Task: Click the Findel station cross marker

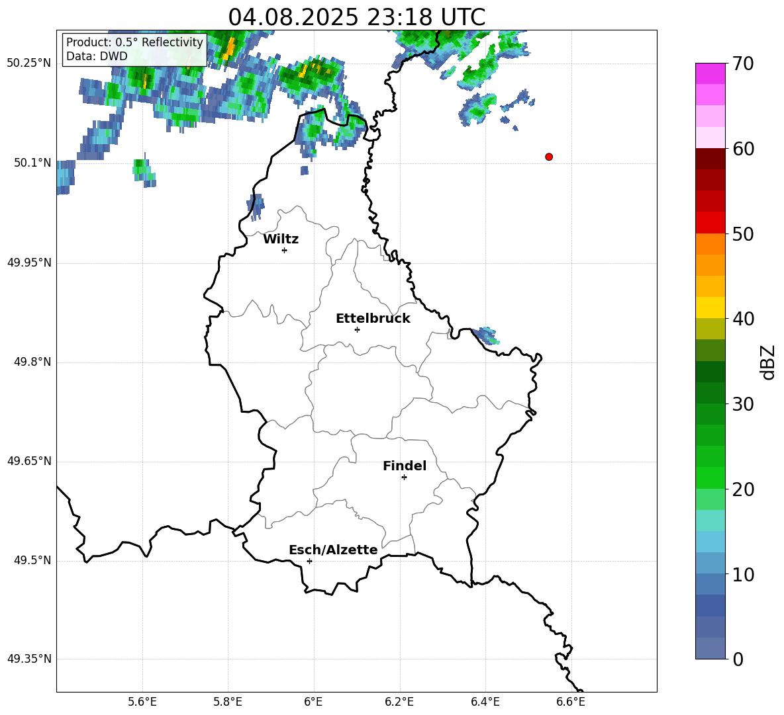Action: pyautogui.click(x=404, y=478)
